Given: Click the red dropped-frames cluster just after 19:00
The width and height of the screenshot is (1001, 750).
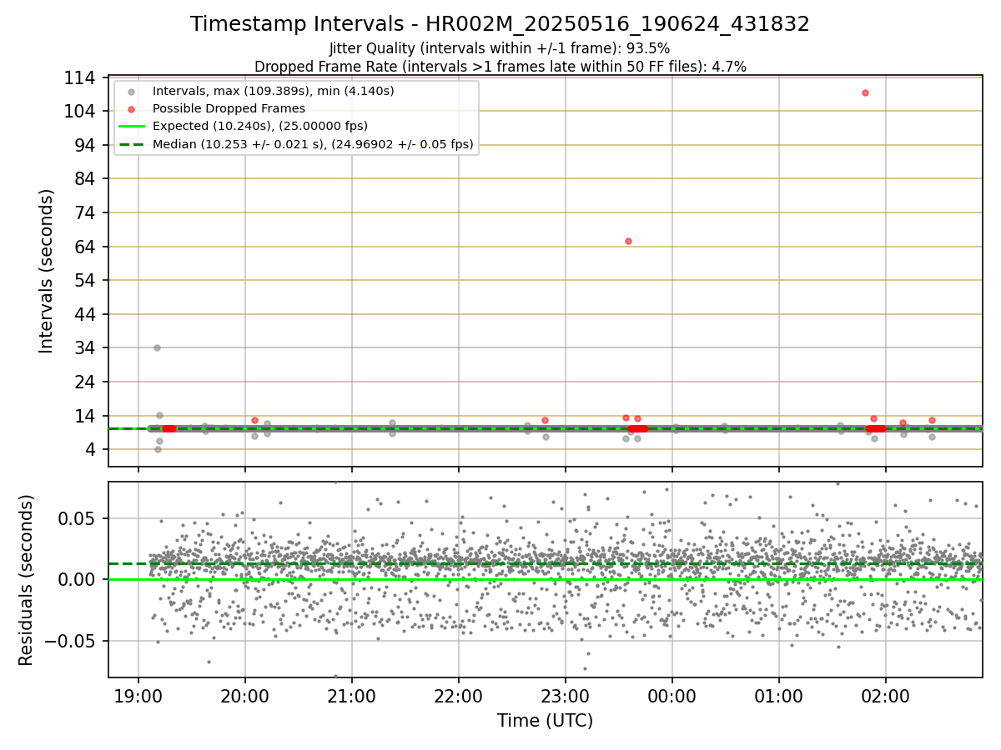Looking at the screenshot, I should [169, 428].
